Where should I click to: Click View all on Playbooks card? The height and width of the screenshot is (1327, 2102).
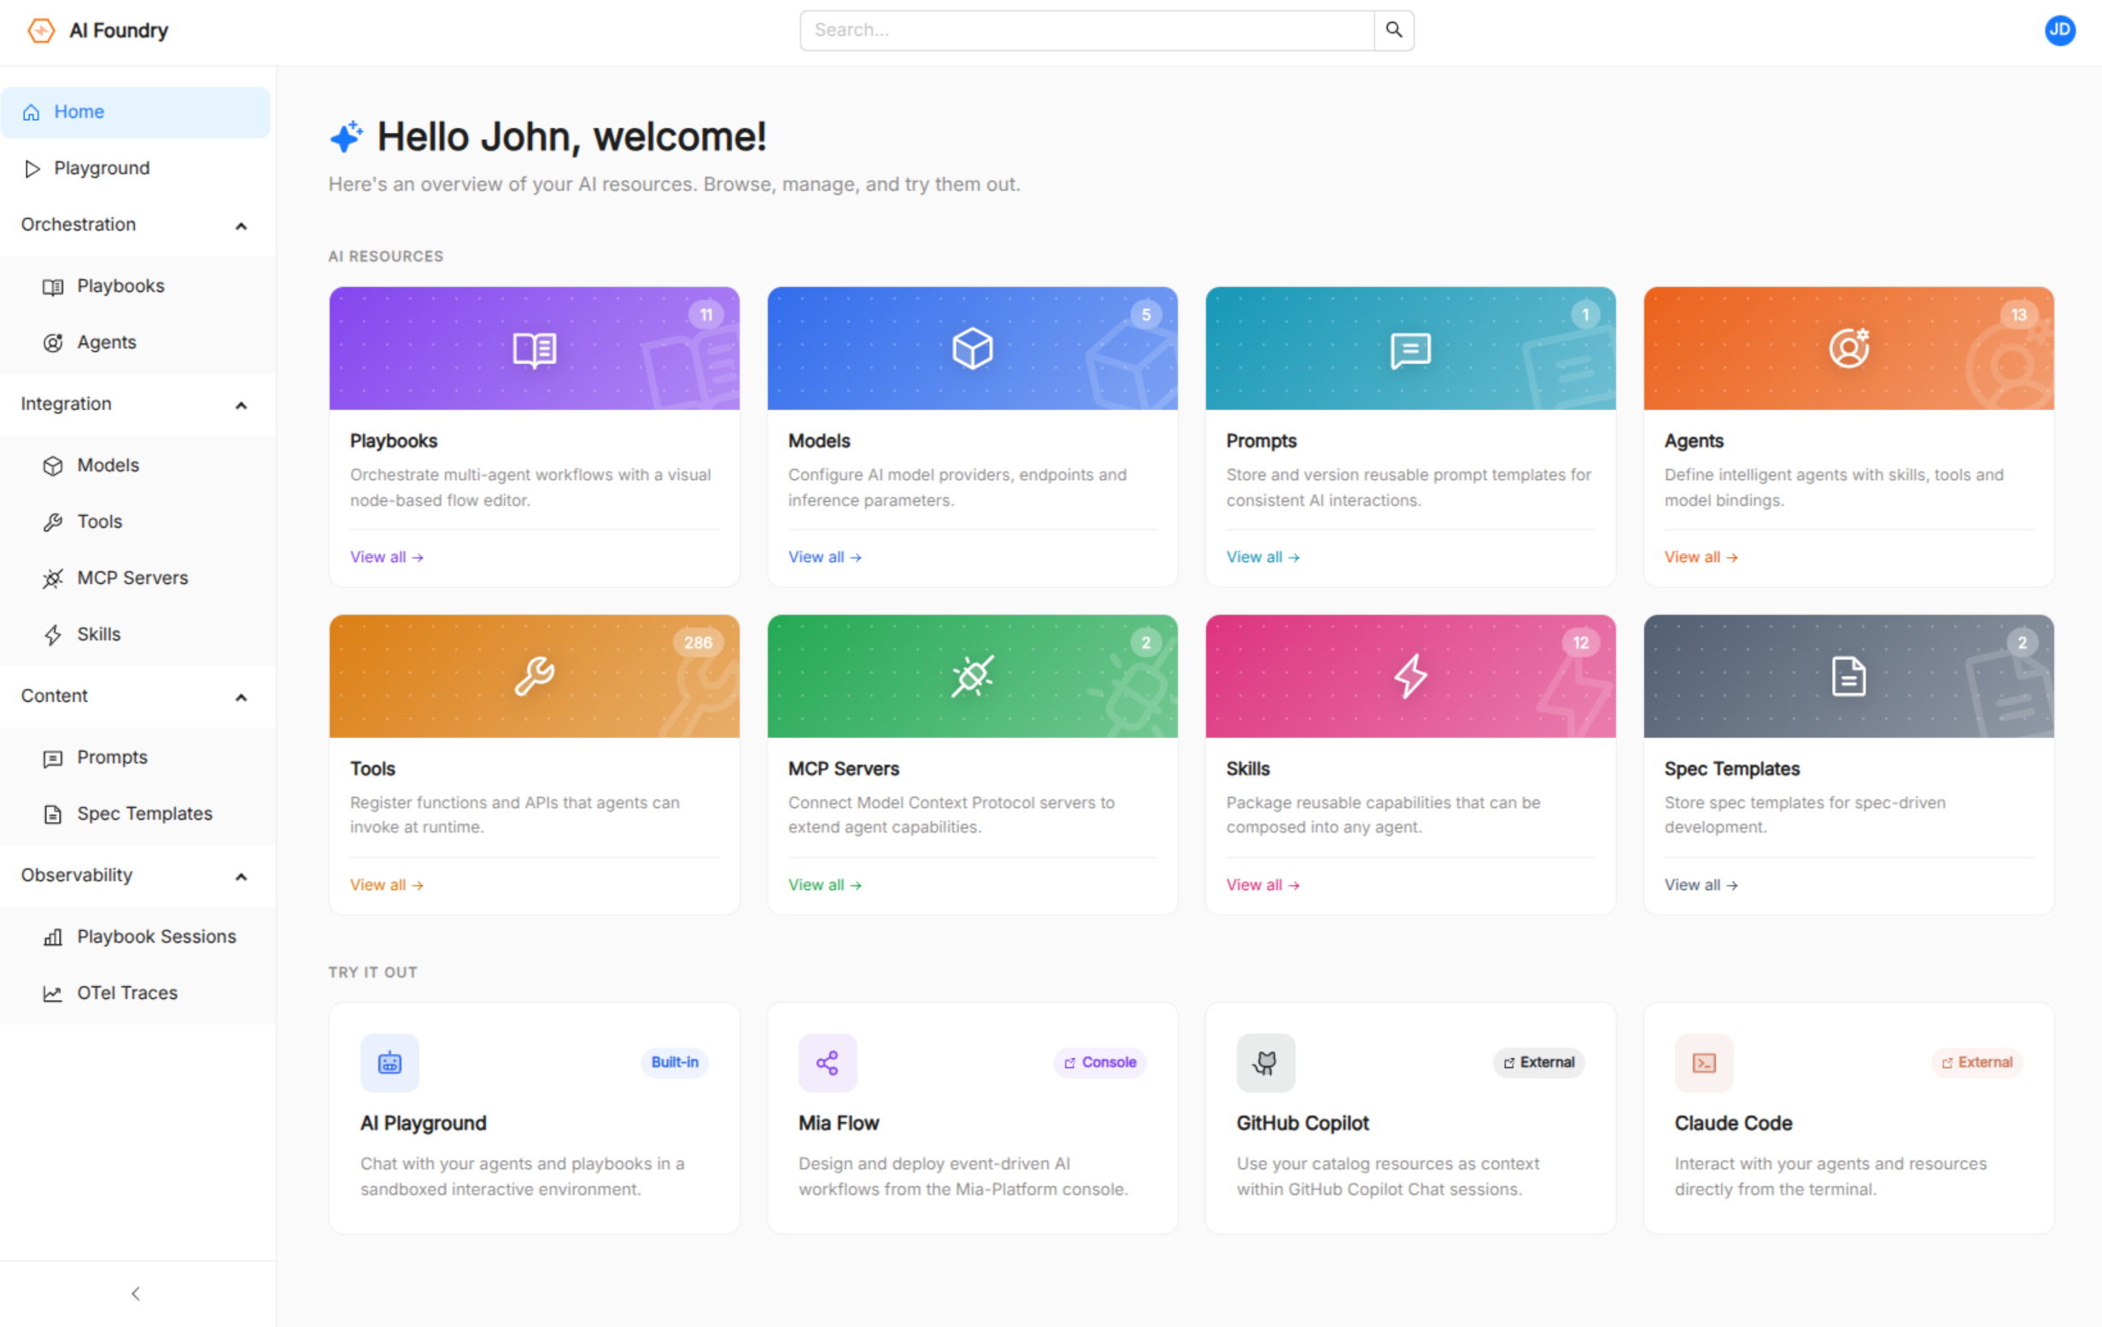387,557
